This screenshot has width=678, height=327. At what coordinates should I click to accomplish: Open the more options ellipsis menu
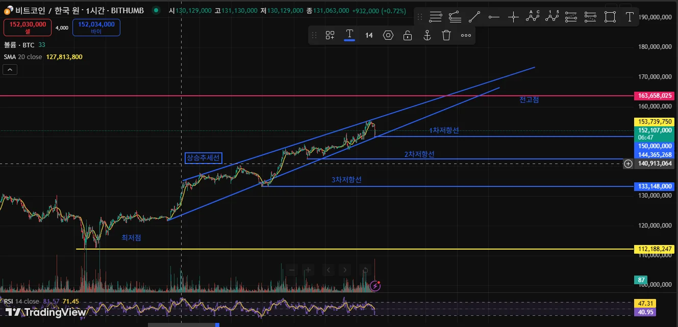point(466,35)
